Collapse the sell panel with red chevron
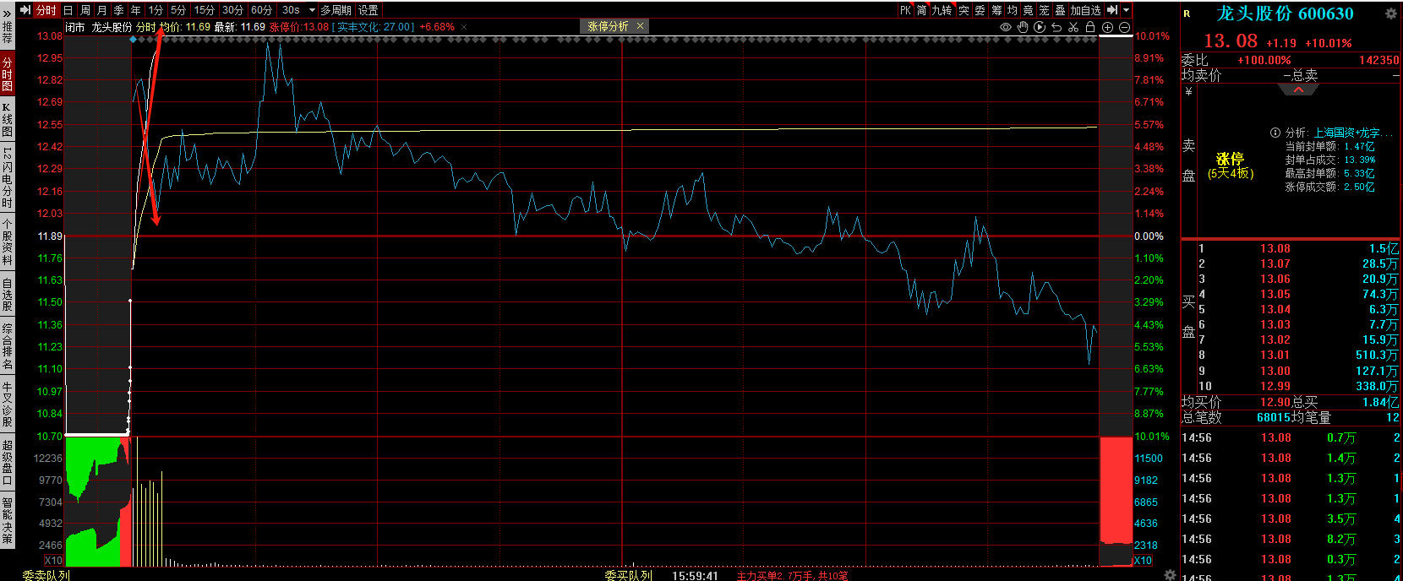 (1299, 90)
